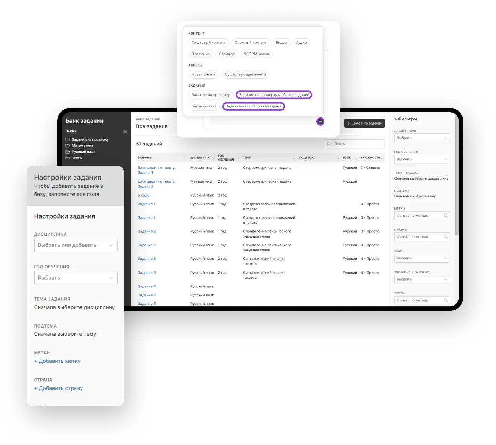Choose Аудио content option
The height and width of the screenshot is (445, 496).
pos(301,43)
